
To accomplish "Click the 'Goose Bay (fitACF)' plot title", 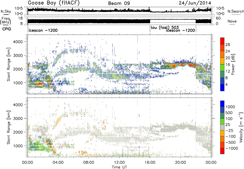I will tap(54, 3).
